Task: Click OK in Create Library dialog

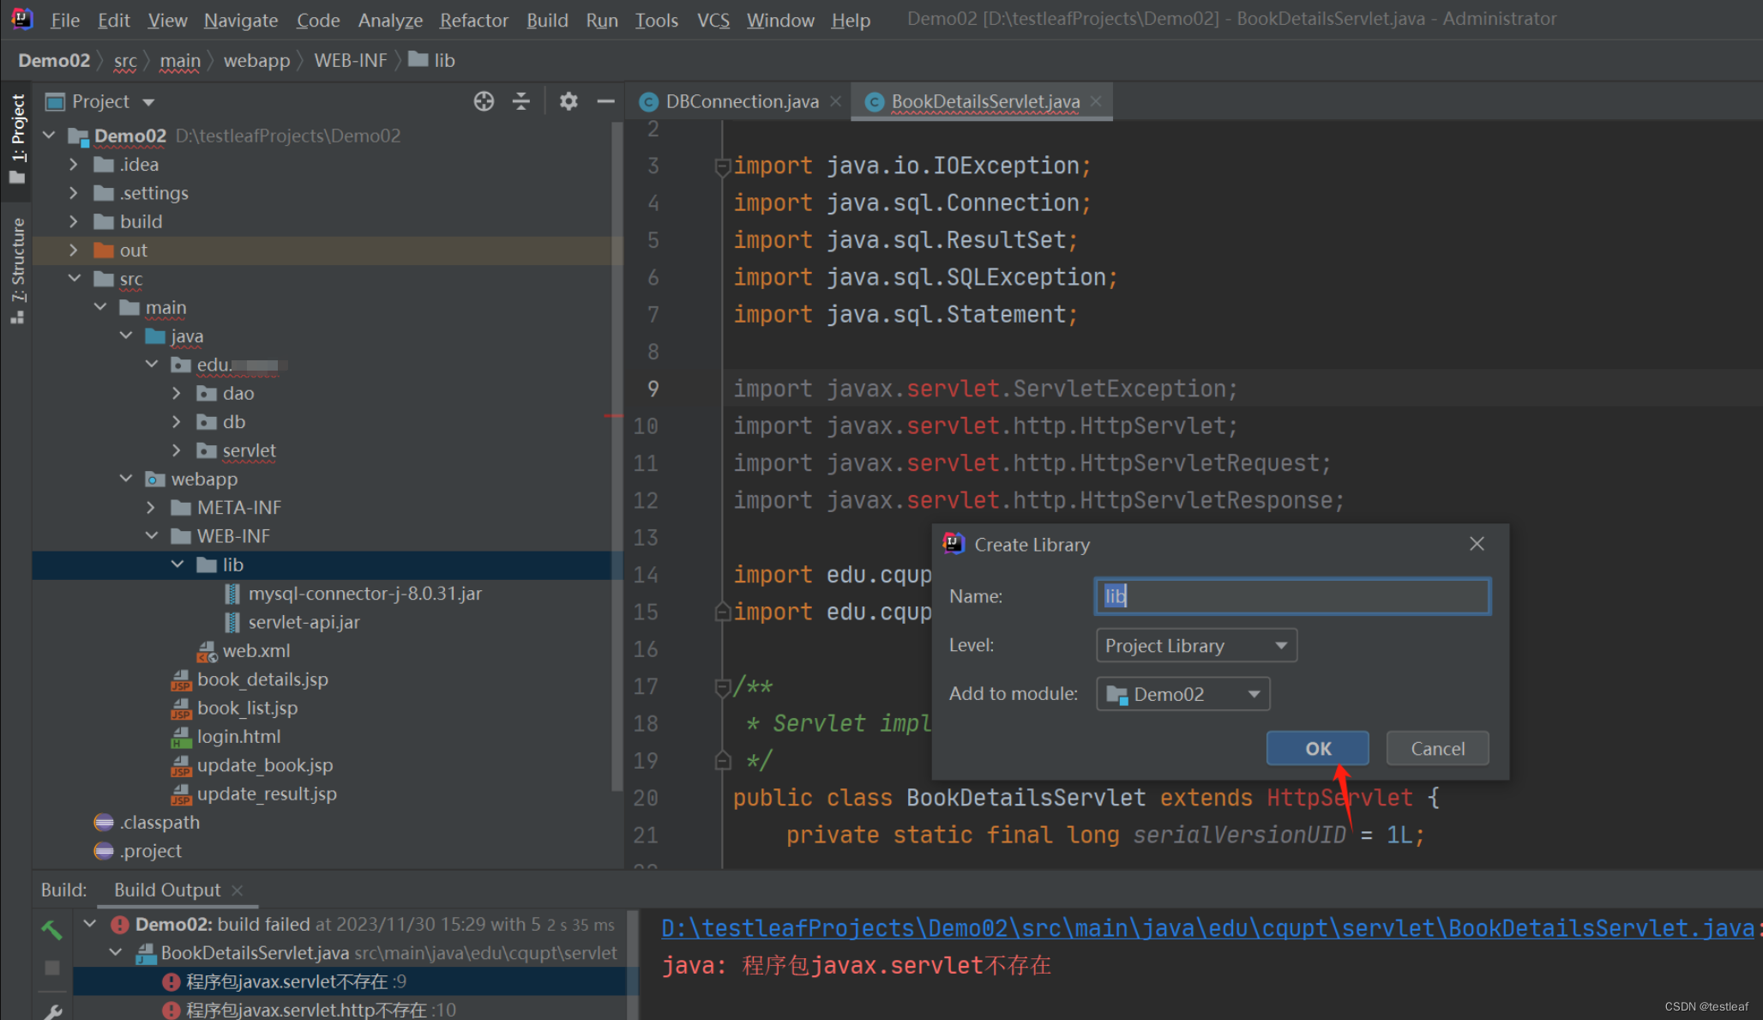Action: 1317,748
